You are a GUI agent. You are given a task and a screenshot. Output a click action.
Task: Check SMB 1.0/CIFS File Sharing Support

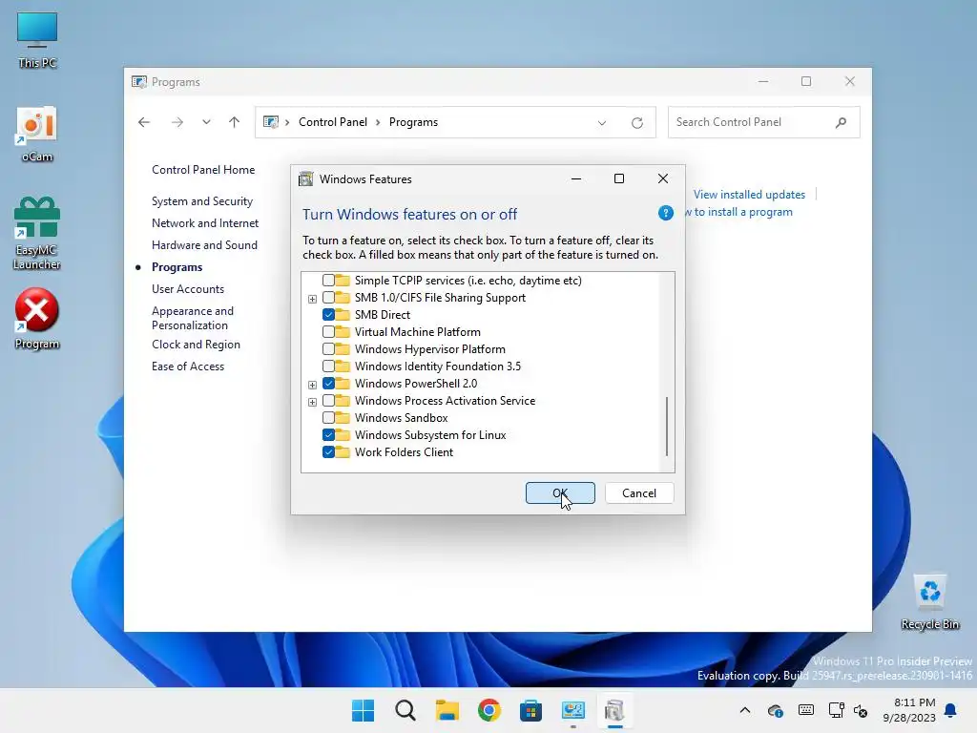[x=328, y=298]
